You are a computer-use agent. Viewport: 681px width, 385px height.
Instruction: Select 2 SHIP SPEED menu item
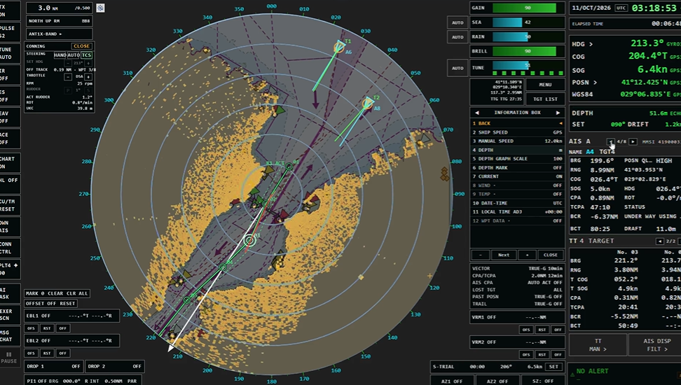(517, 132)
